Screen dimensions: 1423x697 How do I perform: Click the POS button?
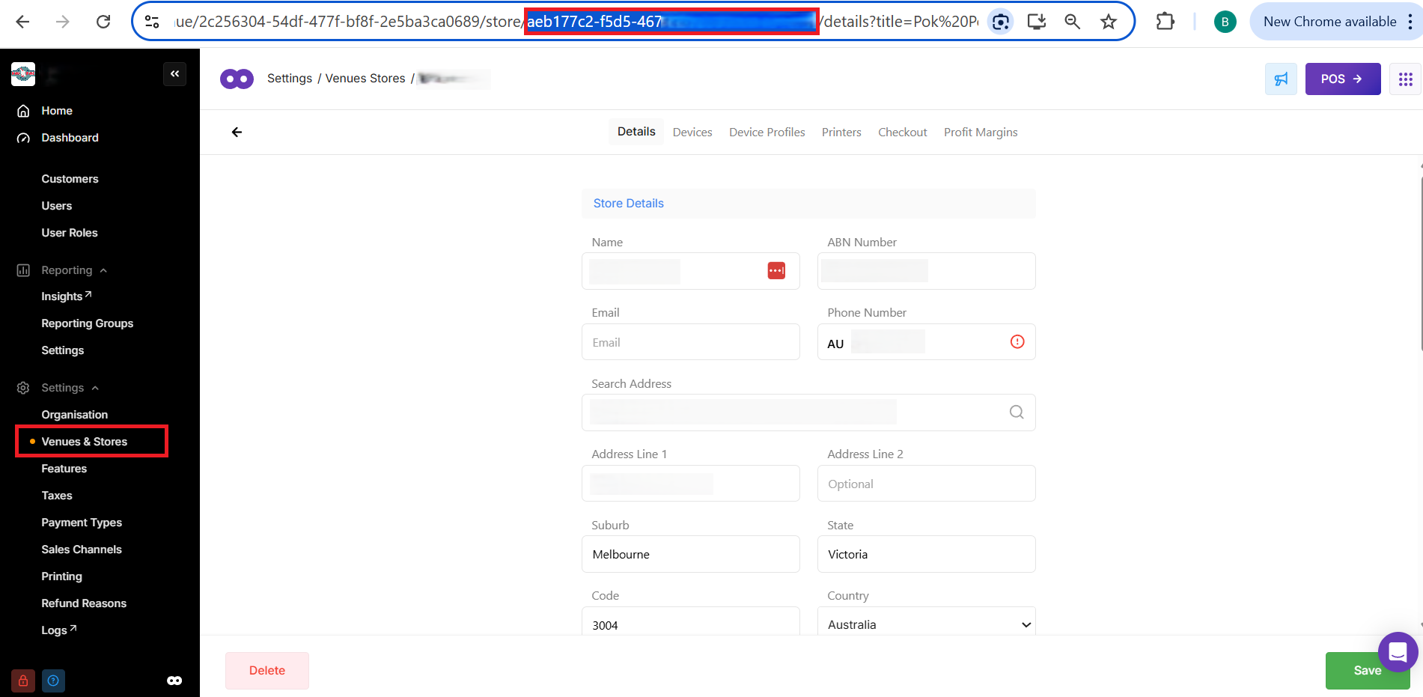(1343, 79)
